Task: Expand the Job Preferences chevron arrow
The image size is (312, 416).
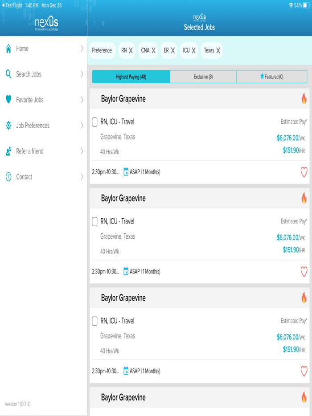Action: [x=82, y=126]
